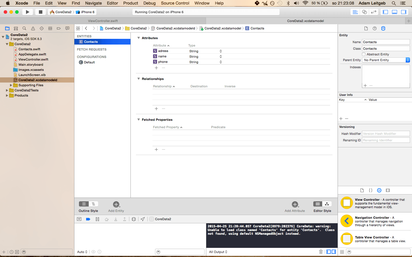Open the All Output dropdown
Image resolution: width=412 pixels, height=257 pixels.
point(218,252)
